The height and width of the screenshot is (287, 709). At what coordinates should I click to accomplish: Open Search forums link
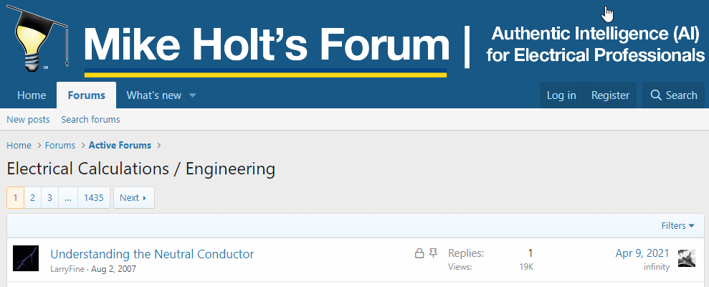(90, 120)
